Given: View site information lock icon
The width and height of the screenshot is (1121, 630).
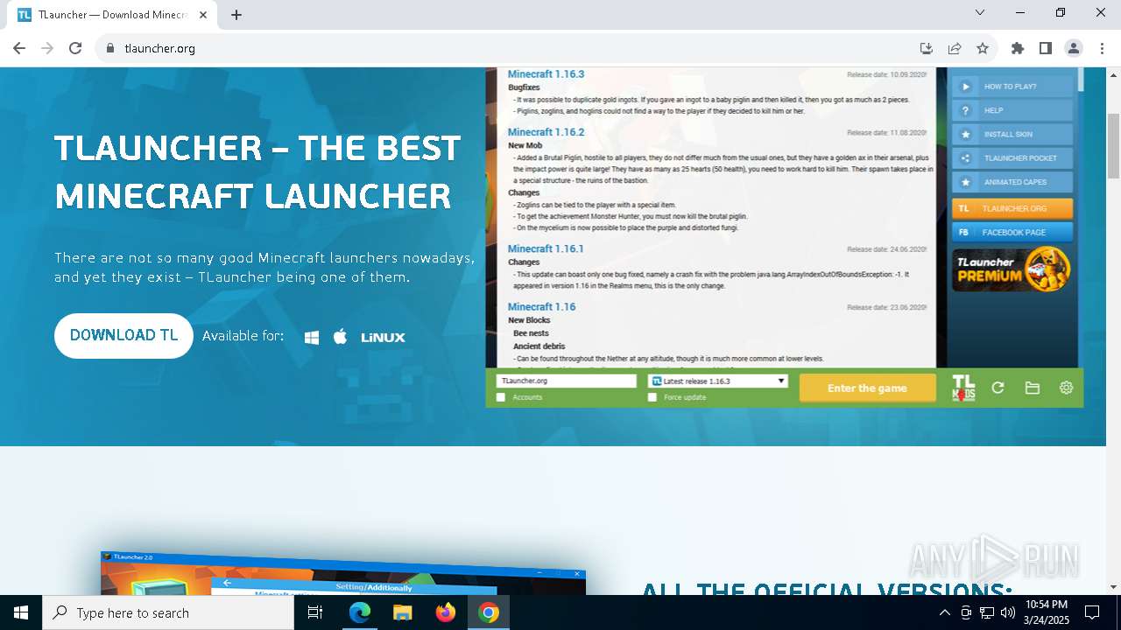Looking at the screenshot, I should coord(110,48).
